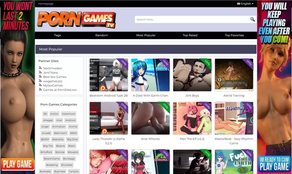
Task: Select the Bizarre category tag
Action: [60, 146]
